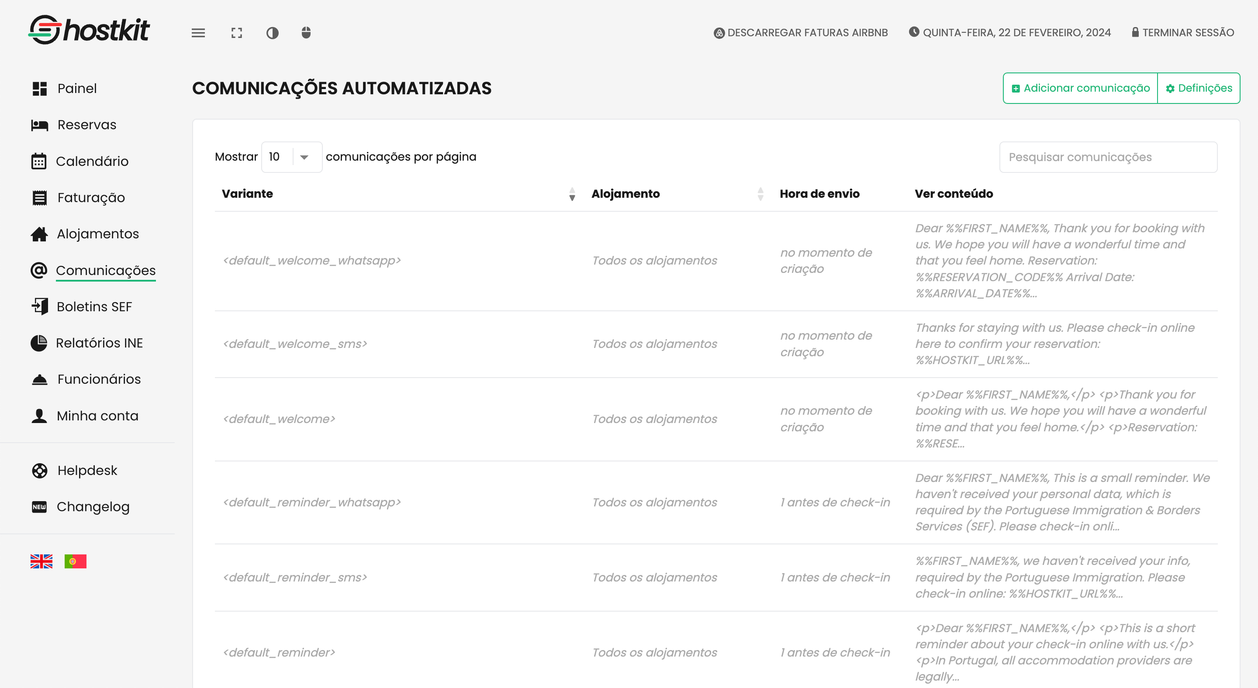Toggle dark/light contrast mode icon
Image resolution: width=1258 pixels, height=688 pixels.
[x=273, y=33]
